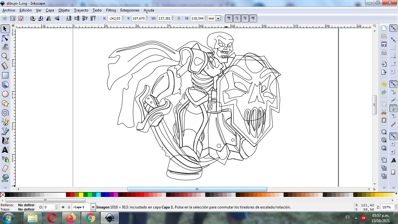Select the Zoom magnifier tool
The width and height of the screenshot is (398, 224).
pyautogui.click(x=5, y=57)
